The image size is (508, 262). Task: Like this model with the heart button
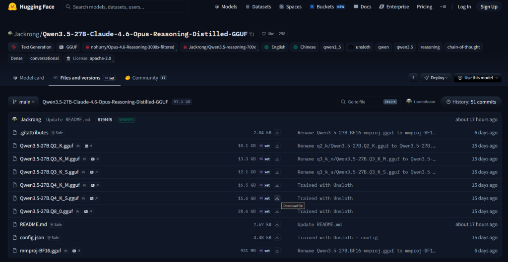point(268,34)
